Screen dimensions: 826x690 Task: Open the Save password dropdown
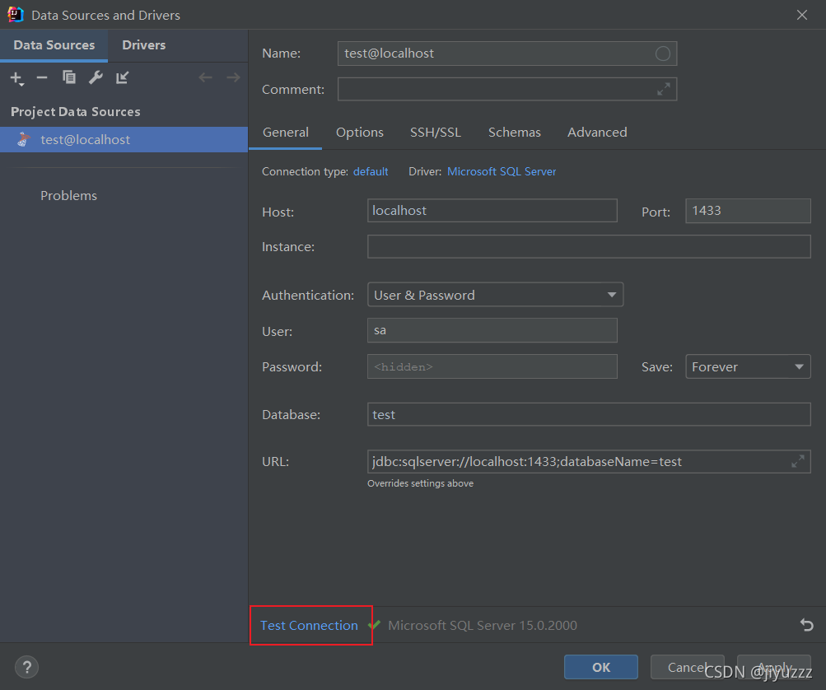(x=748, y=366)
